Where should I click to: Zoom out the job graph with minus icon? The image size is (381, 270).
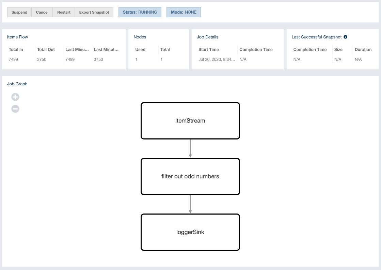[15, 109]
